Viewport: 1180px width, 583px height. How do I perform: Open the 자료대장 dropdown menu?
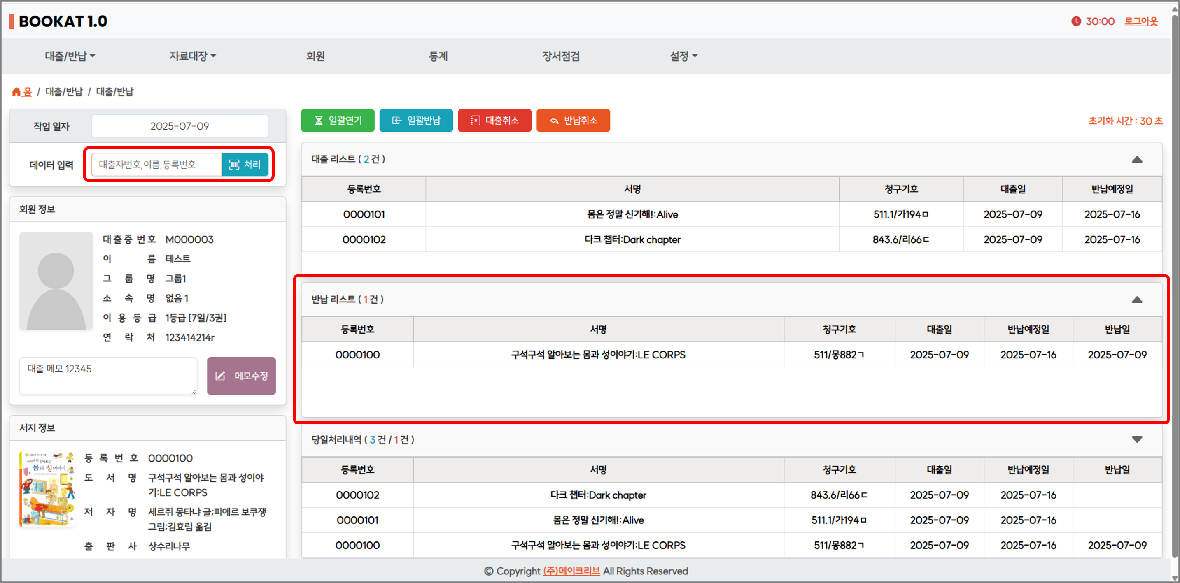click(x=192, y=56)
